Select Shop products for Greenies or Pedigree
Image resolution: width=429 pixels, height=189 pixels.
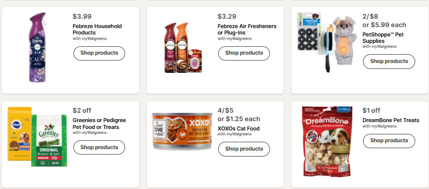pos(99,148)
